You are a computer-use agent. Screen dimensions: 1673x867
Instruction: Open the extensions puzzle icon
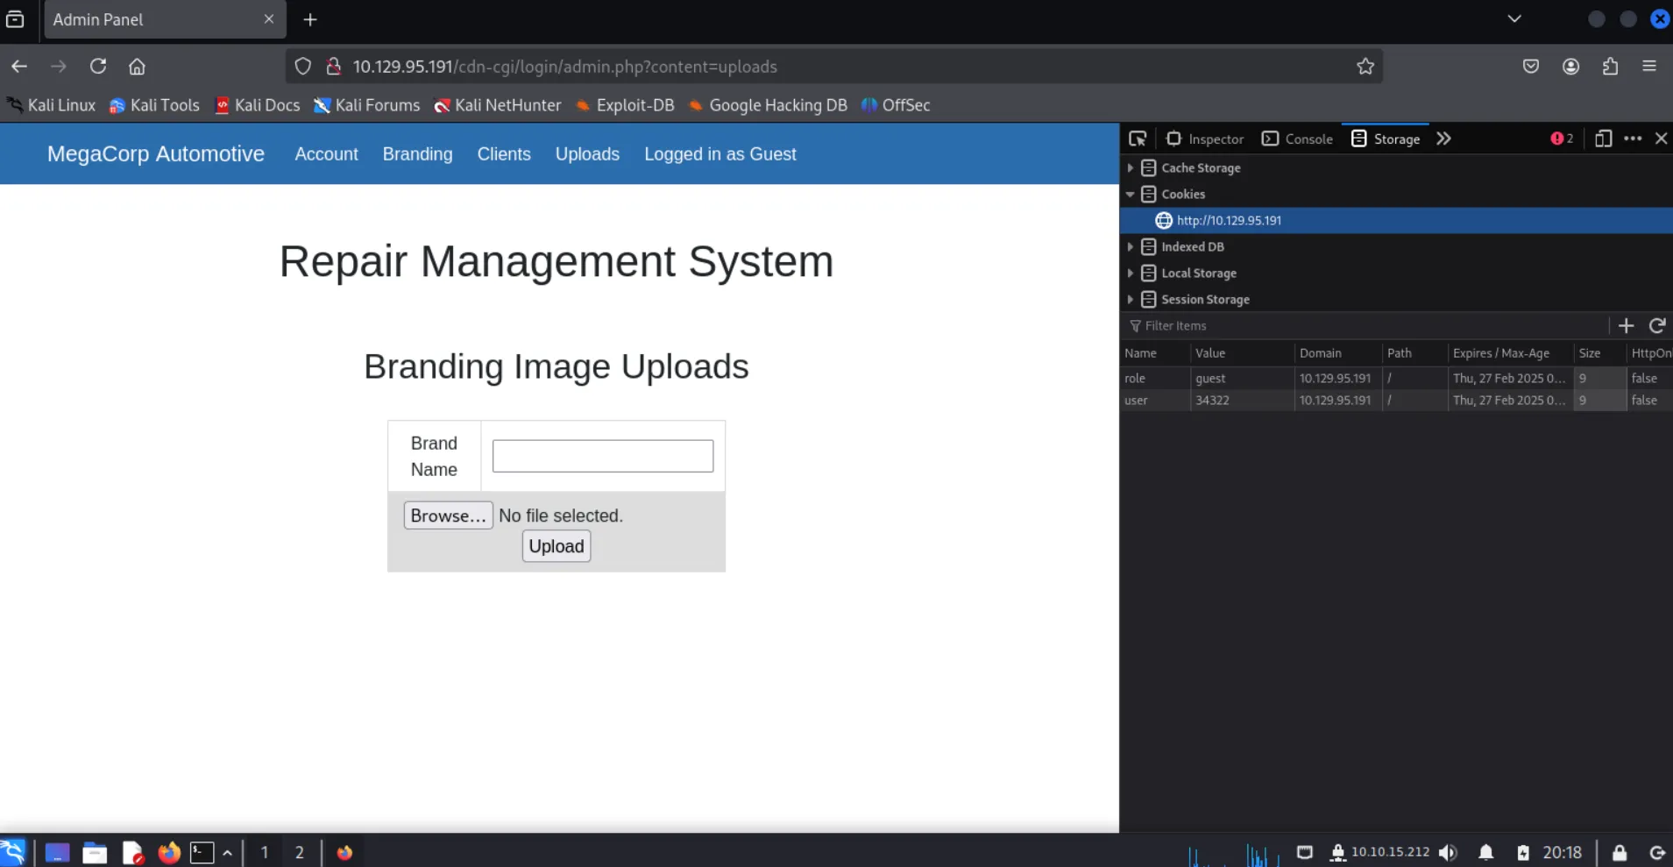click(1610, 67)
